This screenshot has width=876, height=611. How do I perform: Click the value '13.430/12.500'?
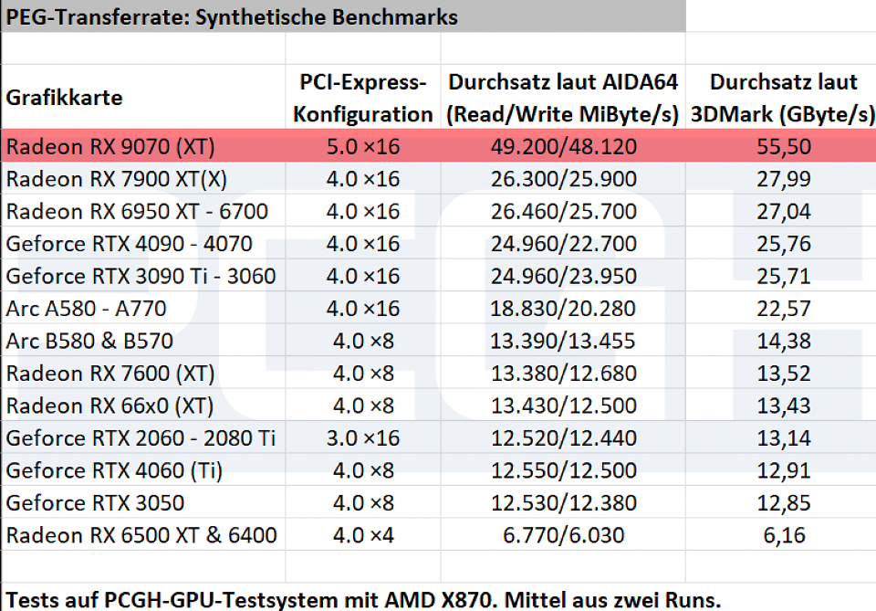pos(563,406)
